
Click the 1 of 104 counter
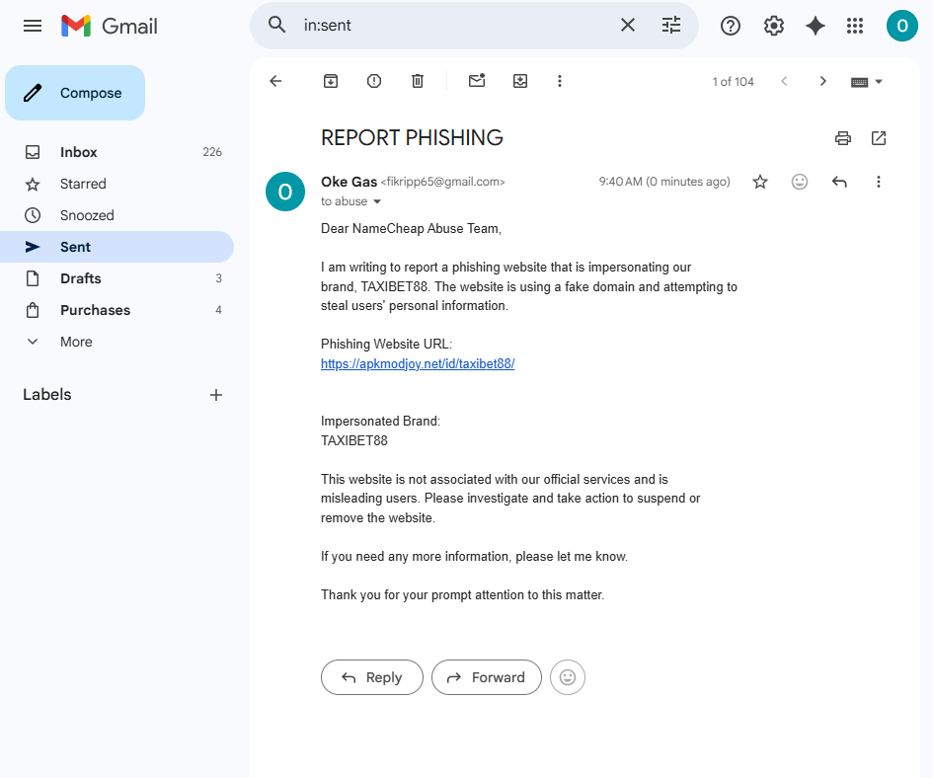tap(733, 82)
